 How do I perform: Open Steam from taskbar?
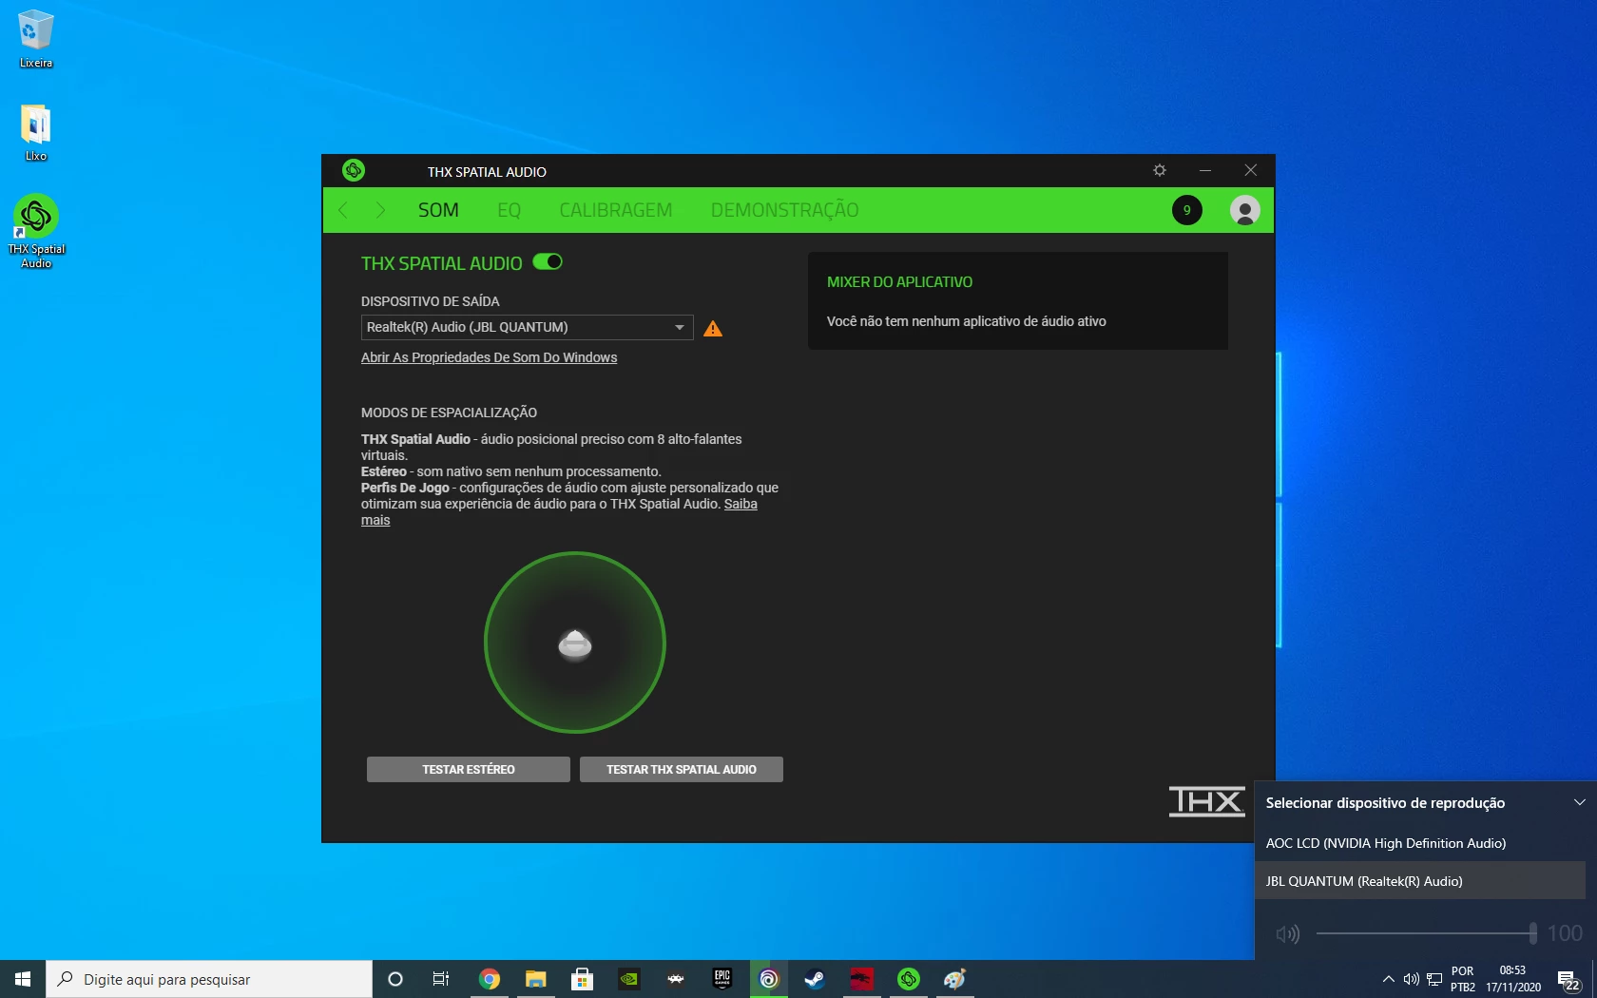pos(816,979)
